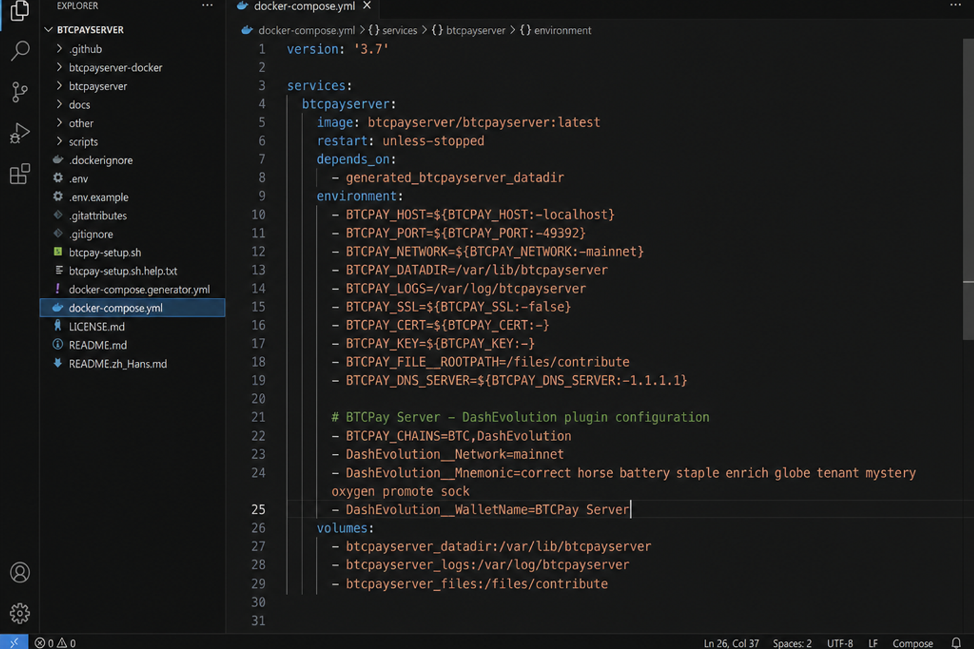Click the DashEvolution plugin configuration comment
The image size is (974, 649).
[520, 417]
